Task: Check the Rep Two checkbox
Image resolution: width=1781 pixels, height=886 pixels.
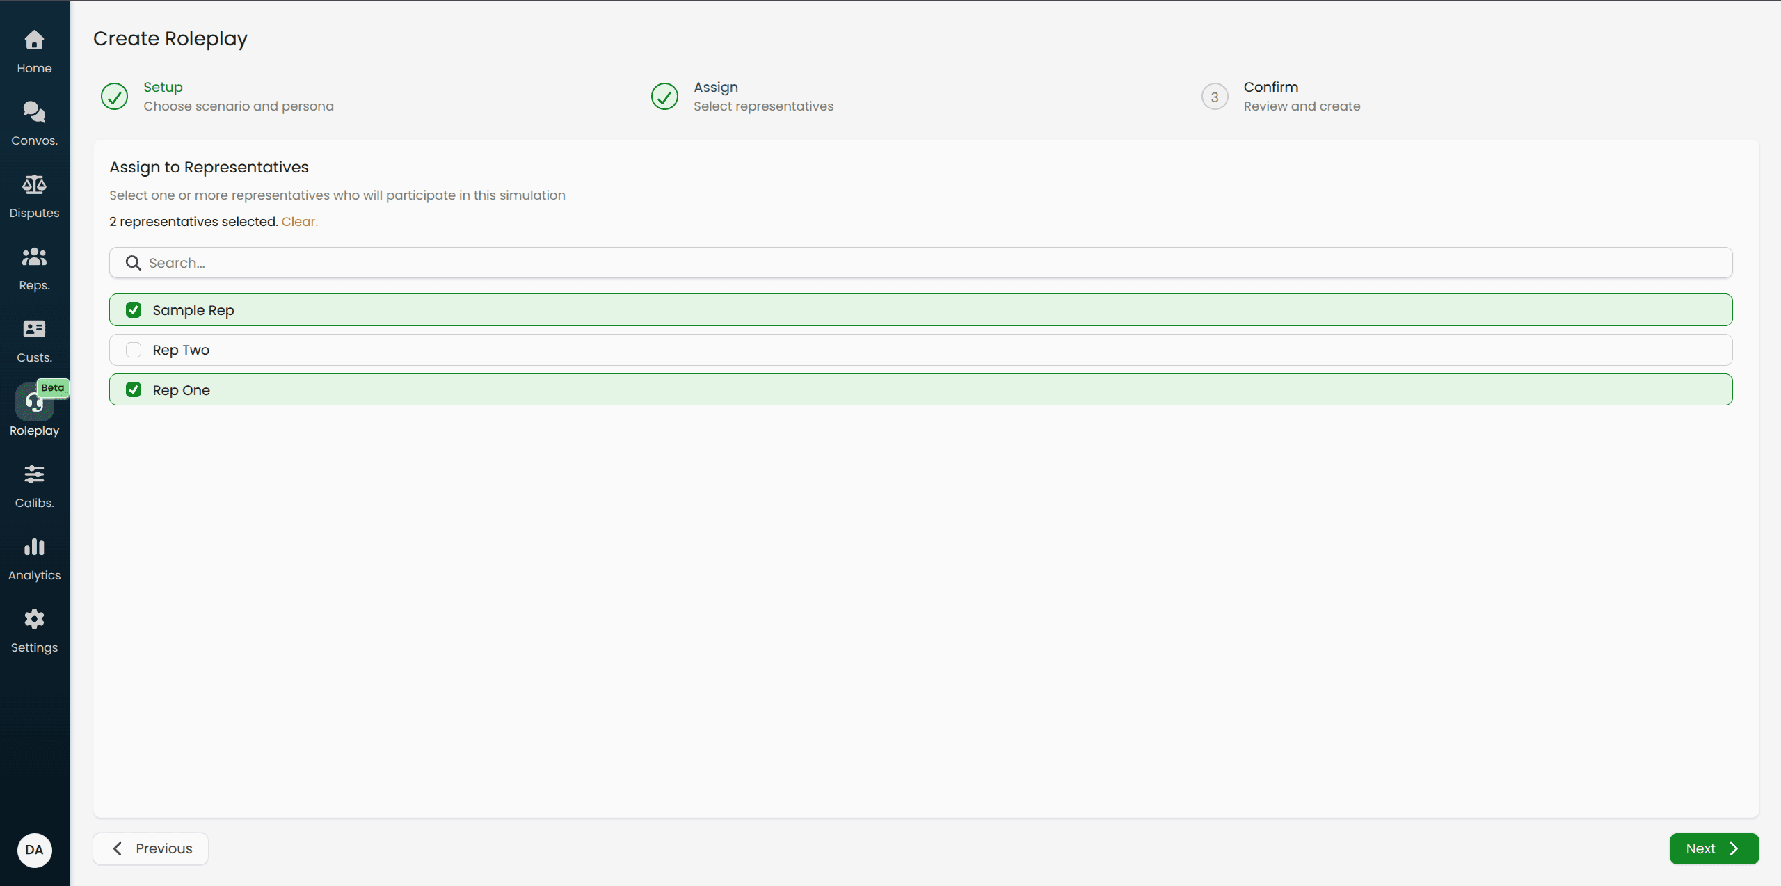Action: tap(134, 350)
